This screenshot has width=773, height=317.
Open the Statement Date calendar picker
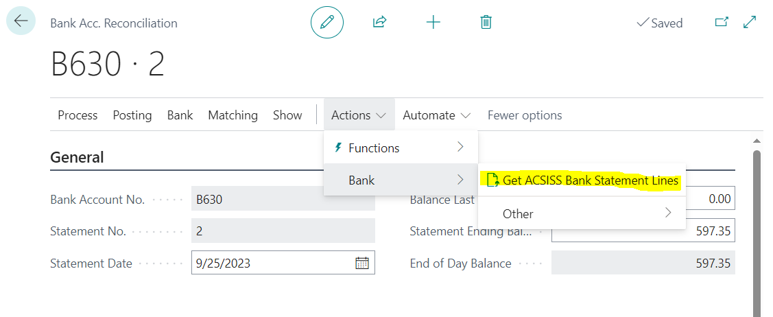(x=362, y=263)
